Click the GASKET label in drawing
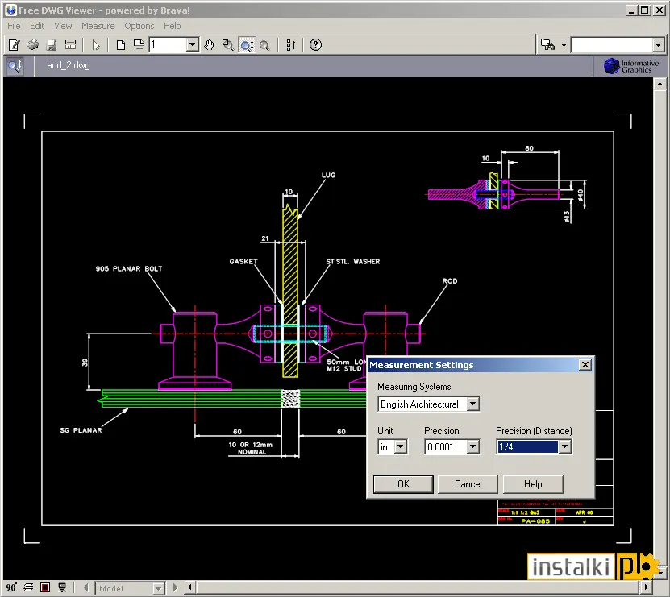Screen dimensions: 670x597 click(243, 261)
